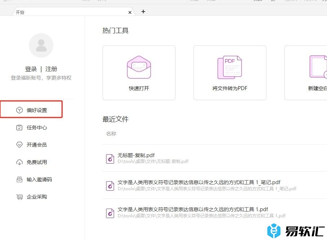Click the 名称 column header
Viewport: 327px width, 240px height.
(111, 134)
